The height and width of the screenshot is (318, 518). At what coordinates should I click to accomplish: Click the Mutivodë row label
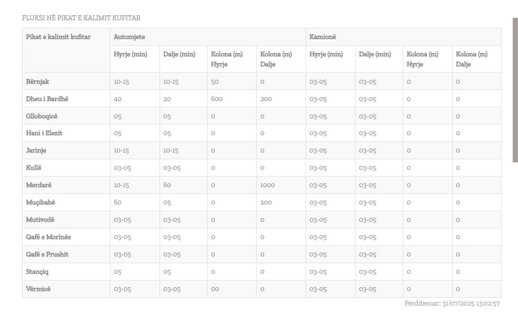40,220
